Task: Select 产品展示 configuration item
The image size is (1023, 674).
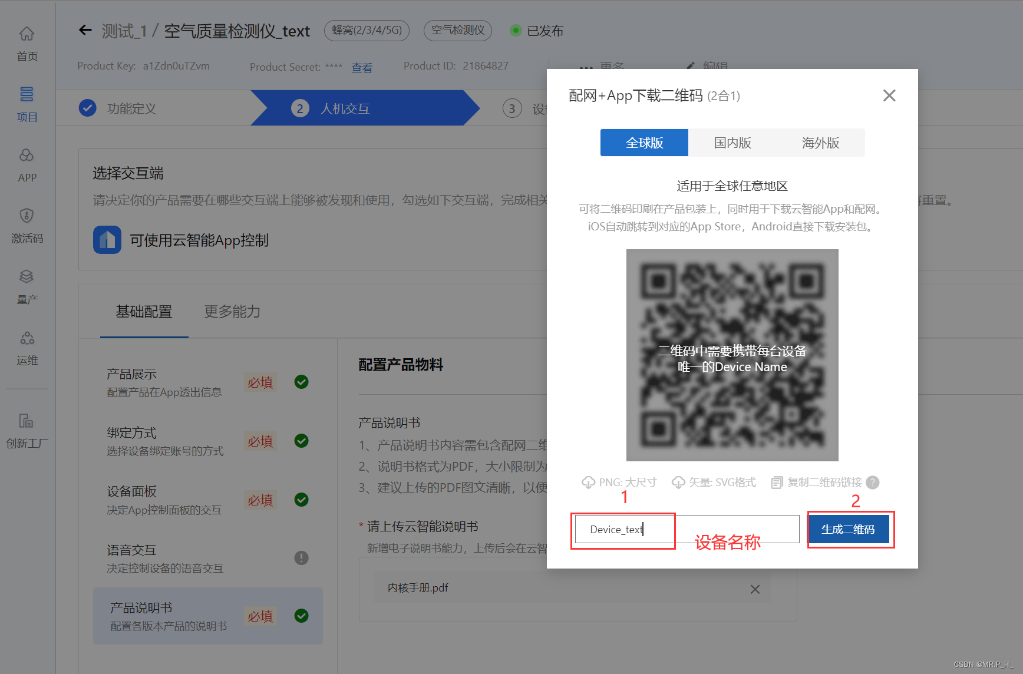Action: click(x=207, y=382)
